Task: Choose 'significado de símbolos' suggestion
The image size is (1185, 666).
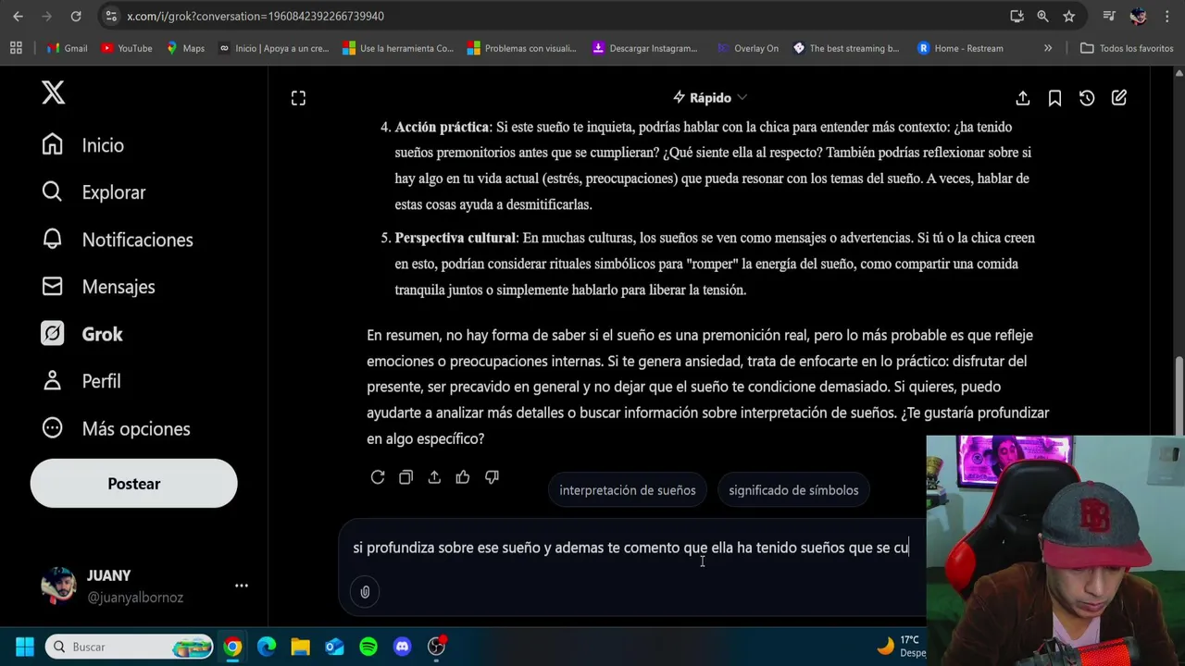Action: (793, 490)
